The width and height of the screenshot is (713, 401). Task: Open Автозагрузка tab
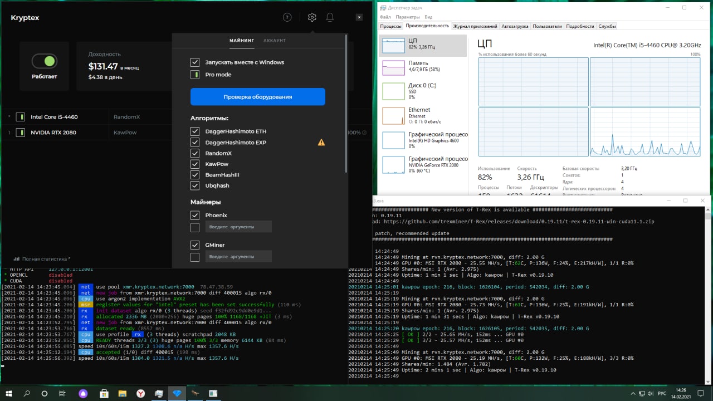(515, 26)
